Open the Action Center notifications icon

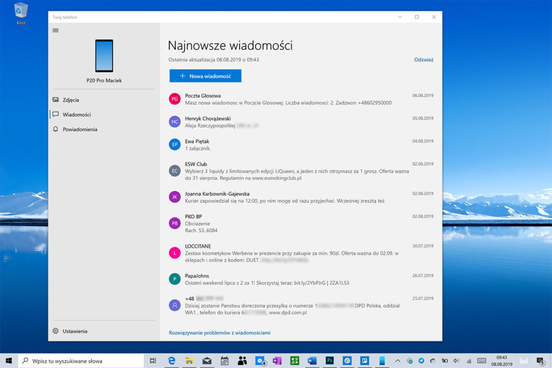point(540,361)
